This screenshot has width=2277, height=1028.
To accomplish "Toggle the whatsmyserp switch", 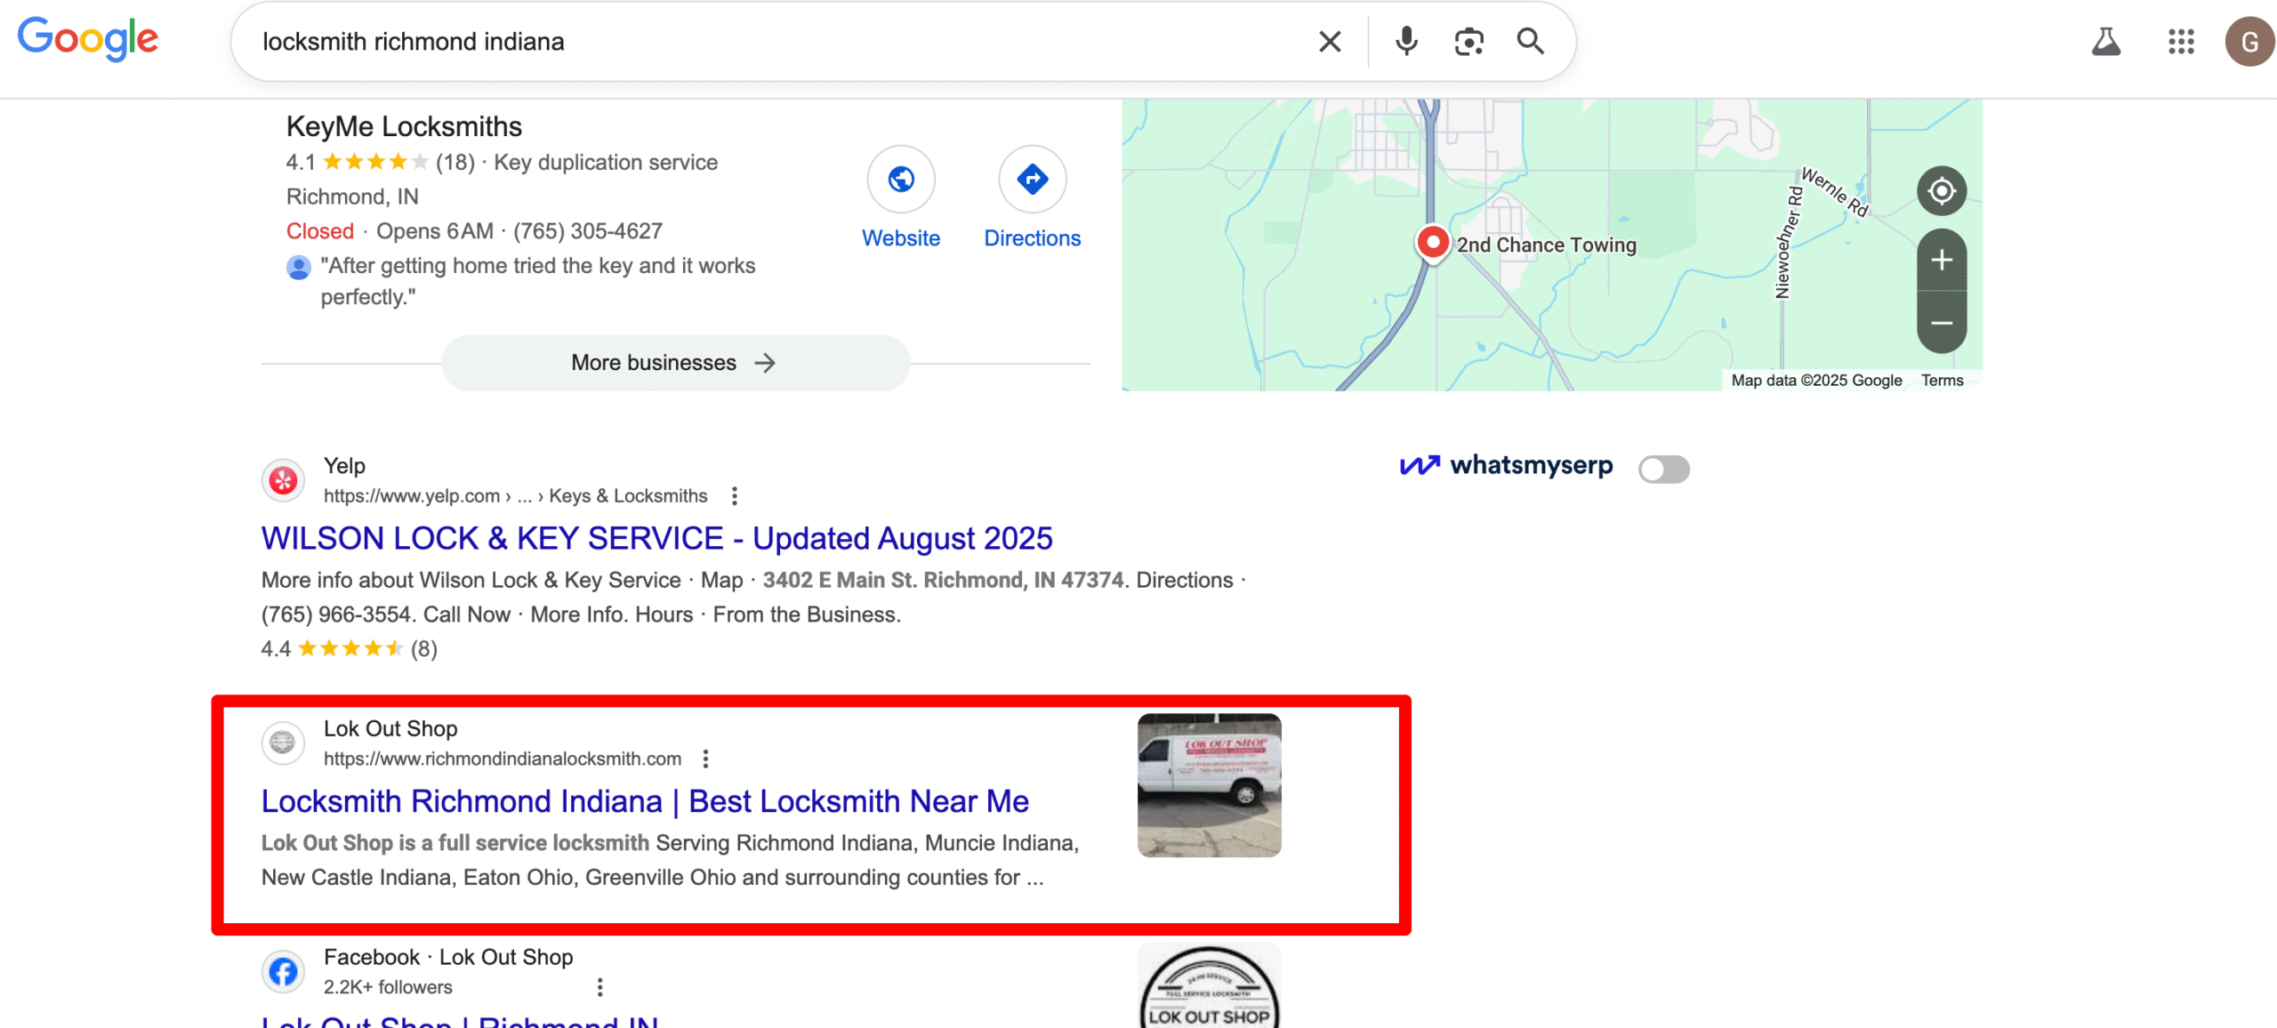I will click(1663, 469).
